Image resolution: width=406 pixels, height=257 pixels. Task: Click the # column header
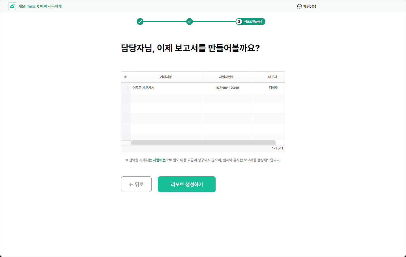click(x=125, y=77)
